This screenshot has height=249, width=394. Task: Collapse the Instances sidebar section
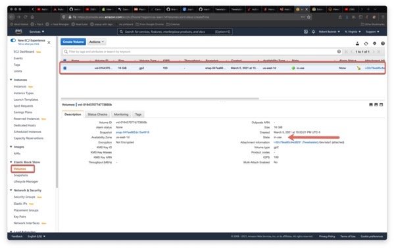coord(11,80)
